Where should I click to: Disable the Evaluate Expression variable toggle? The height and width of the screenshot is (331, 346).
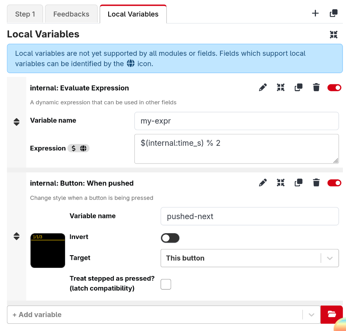coord(334,87)
